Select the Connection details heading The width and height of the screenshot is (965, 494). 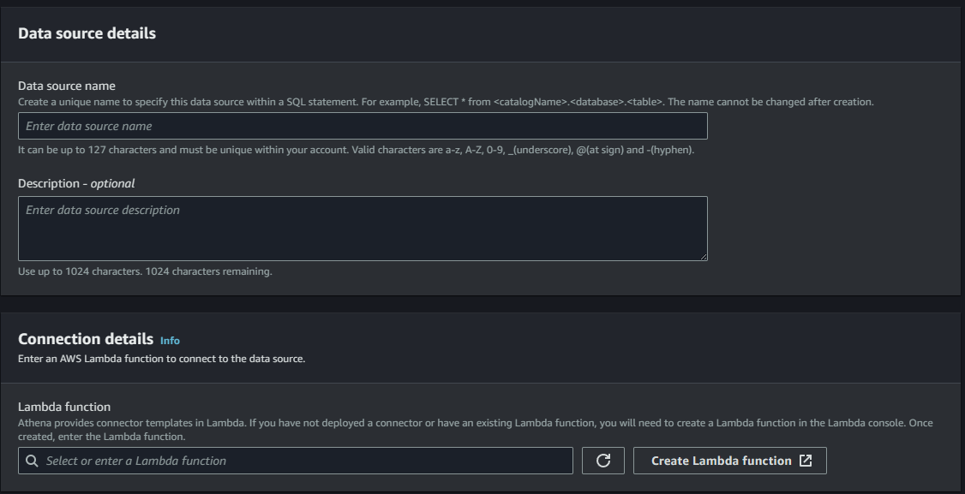(x=86, y=339)
